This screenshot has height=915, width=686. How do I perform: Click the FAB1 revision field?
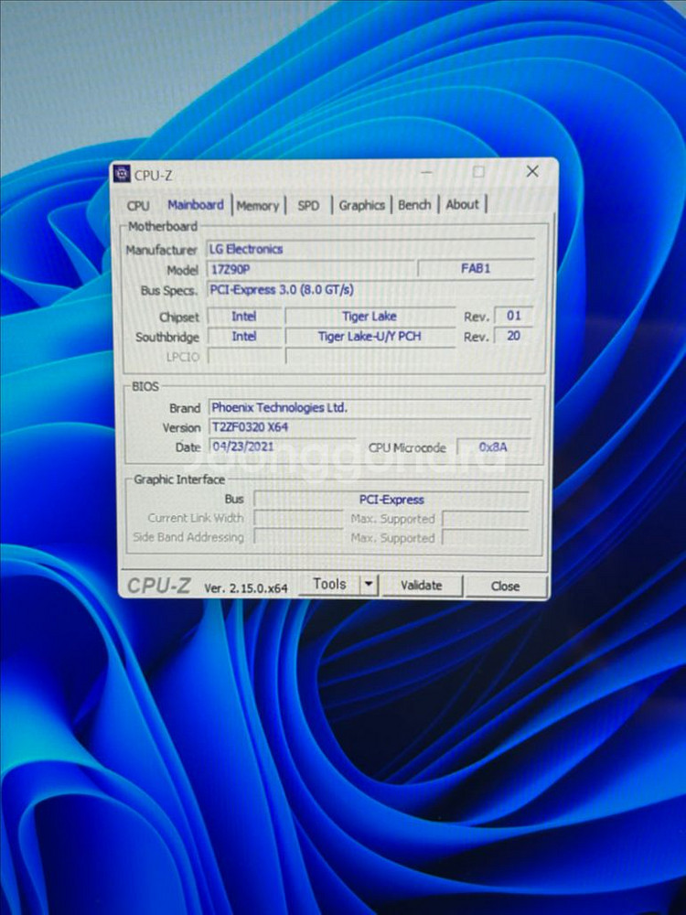[x=476, y=268]
